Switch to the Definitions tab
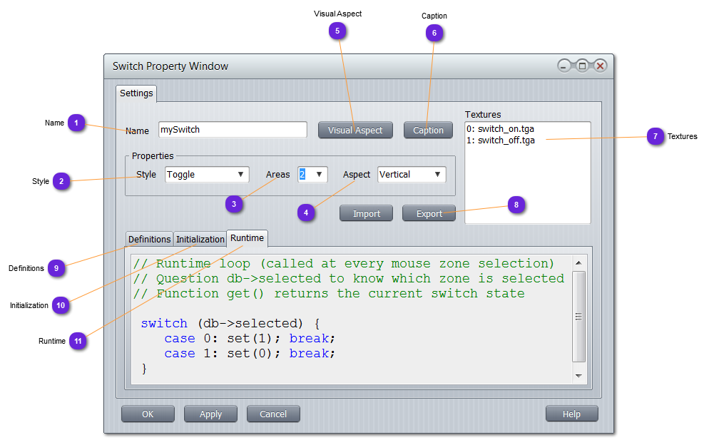709x440 pixels. (150, 240)
